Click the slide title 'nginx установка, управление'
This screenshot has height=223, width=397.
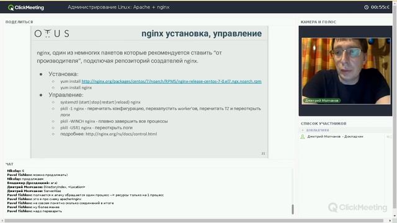[202, 33]
